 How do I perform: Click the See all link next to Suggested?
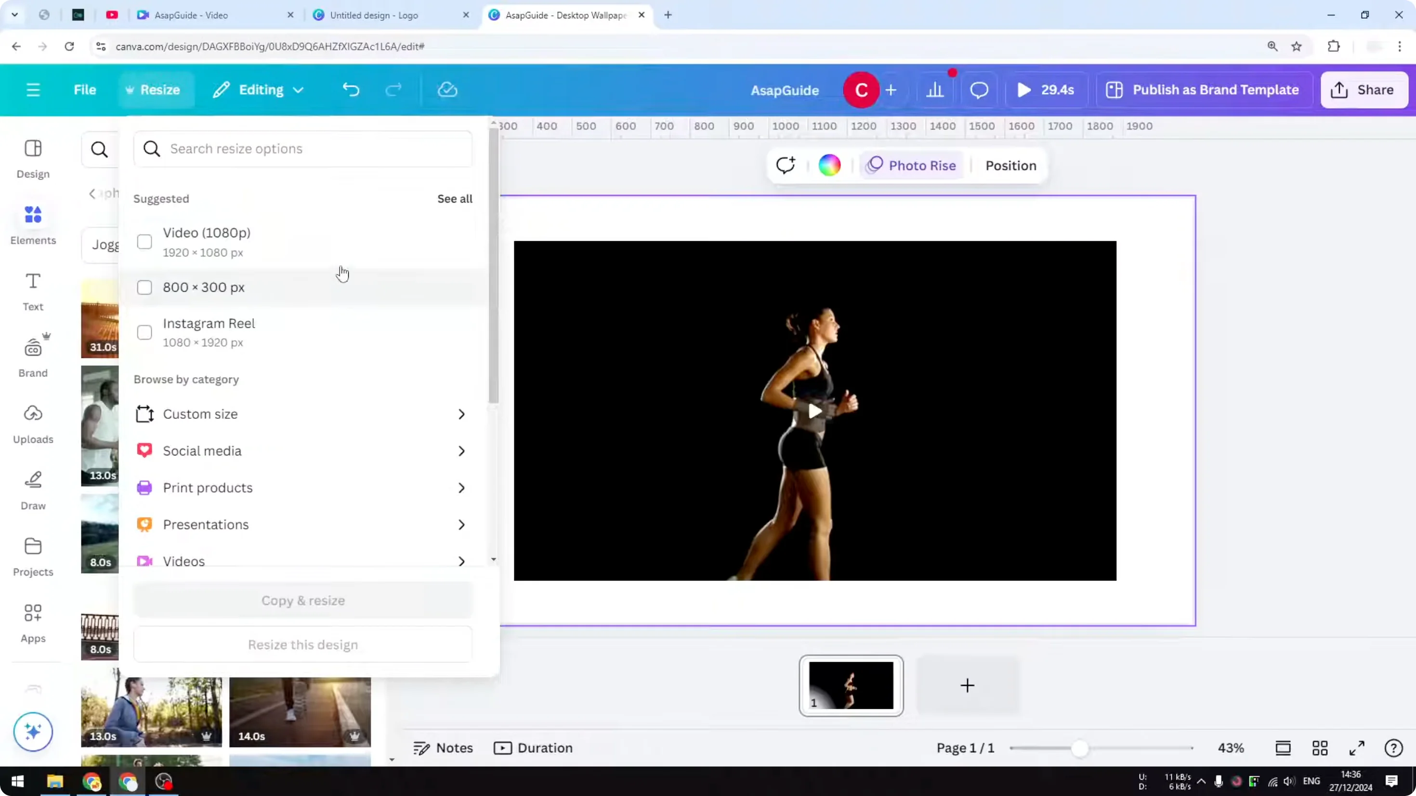[454, 198]
